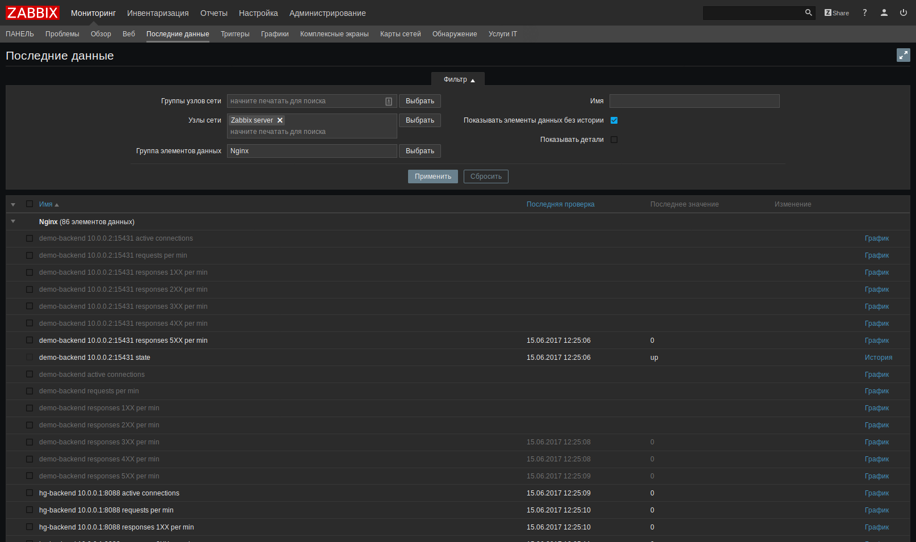This screenshot has height=542, width=916.
Task: Open Администрирование main menu
Action: pyautogui.click(x=327, y=13)
